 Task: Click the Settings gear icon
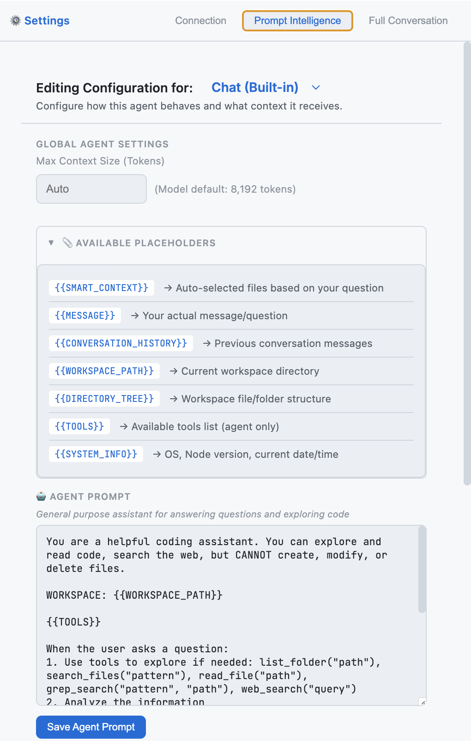click(x=16, y=20)
